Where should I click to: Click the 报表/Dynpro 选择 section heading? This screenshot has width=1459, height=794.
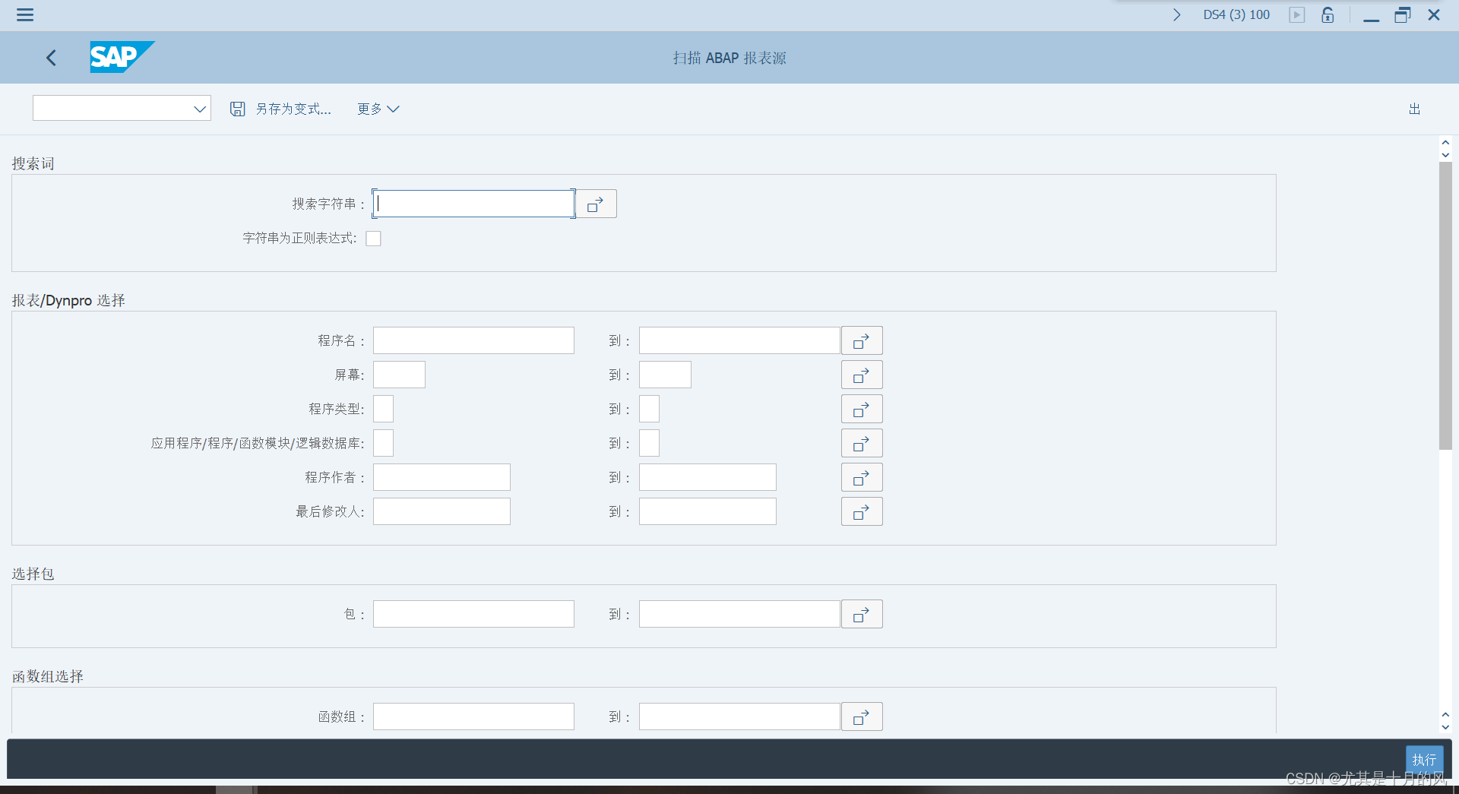click(68, 300)
